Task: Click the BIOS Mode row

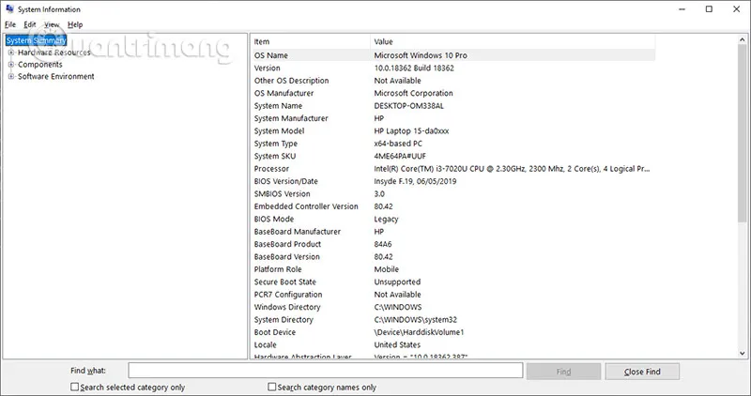Action: (x=451, y=219)
